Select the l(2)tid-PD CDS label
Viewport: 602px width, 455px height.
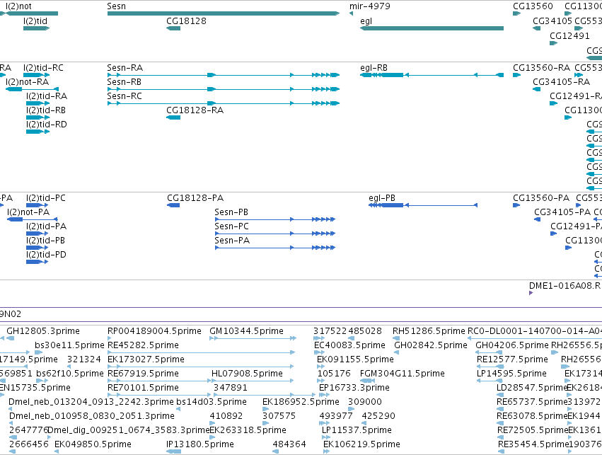(46, 255)
